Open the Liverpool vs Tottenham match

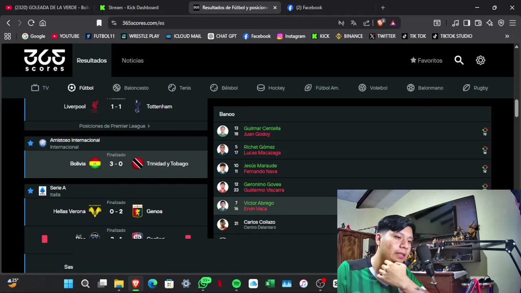[116, 109]
